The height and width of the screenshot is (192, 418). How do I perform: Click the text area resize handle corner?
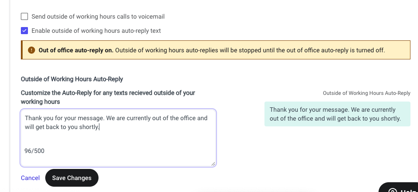pos(213,164)
